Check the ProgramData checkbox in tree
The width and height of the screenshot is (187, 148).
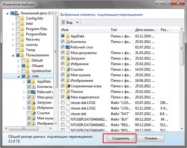point(18,34)
